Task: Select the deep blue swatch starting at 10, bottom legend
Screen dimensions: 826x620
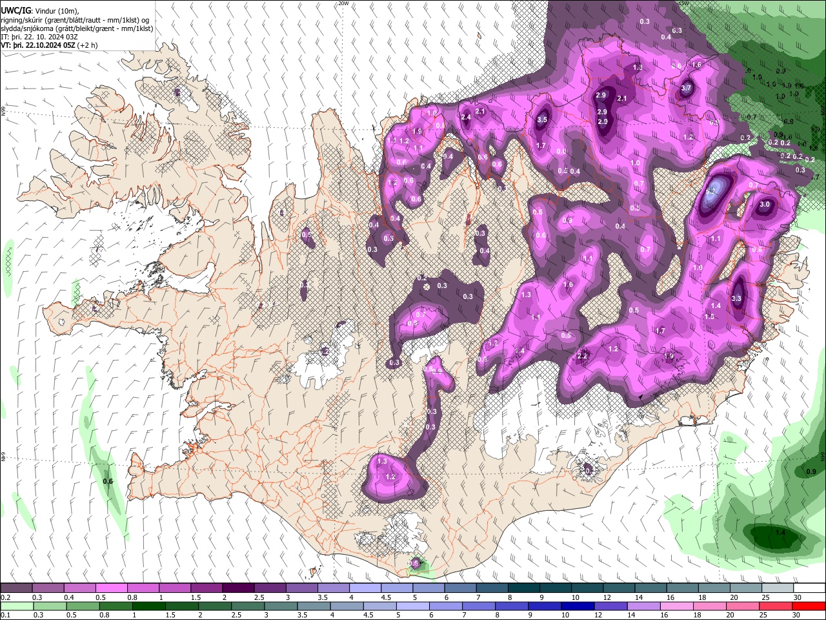Action: coord(577,606)
